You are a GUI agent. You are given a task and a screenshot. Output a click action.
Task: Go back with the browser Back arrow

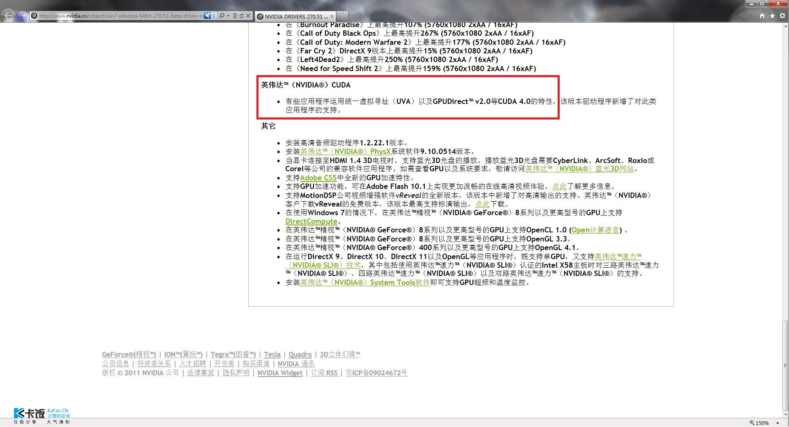[8, 16]
